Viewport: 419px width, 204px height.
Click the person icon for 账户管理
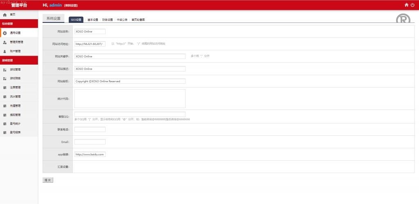[5, 51]
